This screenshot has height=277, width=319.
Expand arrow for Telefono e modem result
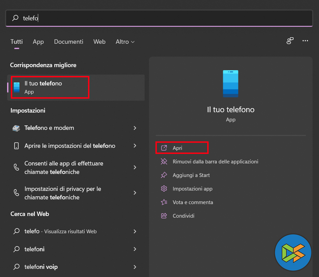pyautogui.click(x=135, y=128)
